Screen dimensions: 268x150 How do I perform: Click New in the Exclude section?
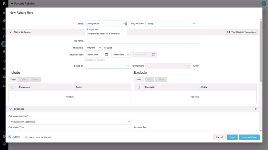coord(139,80)
